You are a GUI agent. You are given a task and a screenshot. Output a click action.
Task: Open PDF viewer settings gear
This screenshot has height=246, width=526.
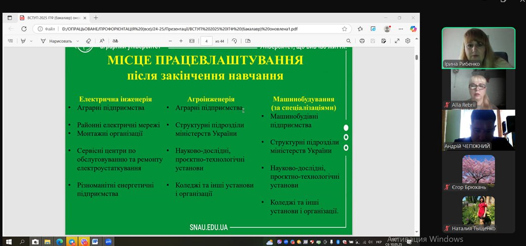407,41
